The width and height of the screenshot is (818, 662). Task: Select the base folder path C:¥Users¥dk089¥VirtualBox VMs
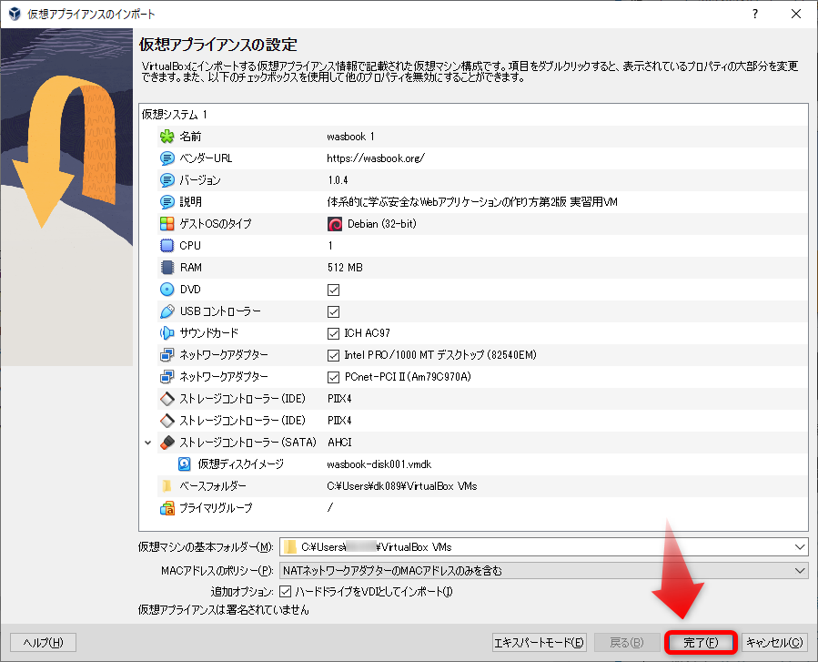point(401,486)
